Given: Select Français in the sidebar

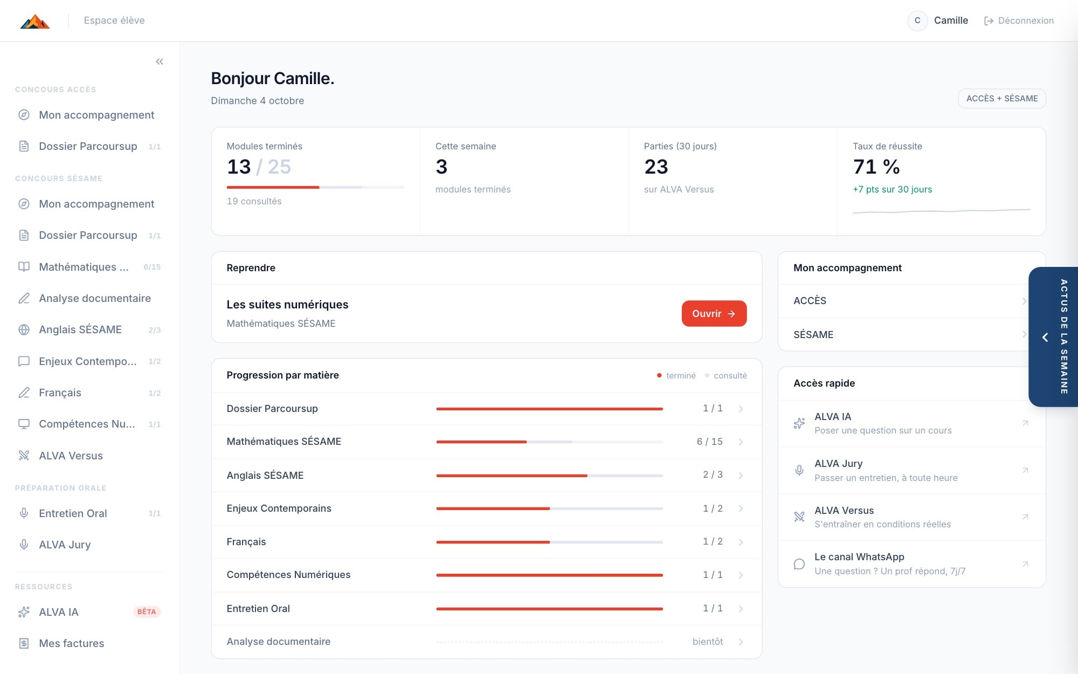Looking at the screenshot, I should (89, 393).
